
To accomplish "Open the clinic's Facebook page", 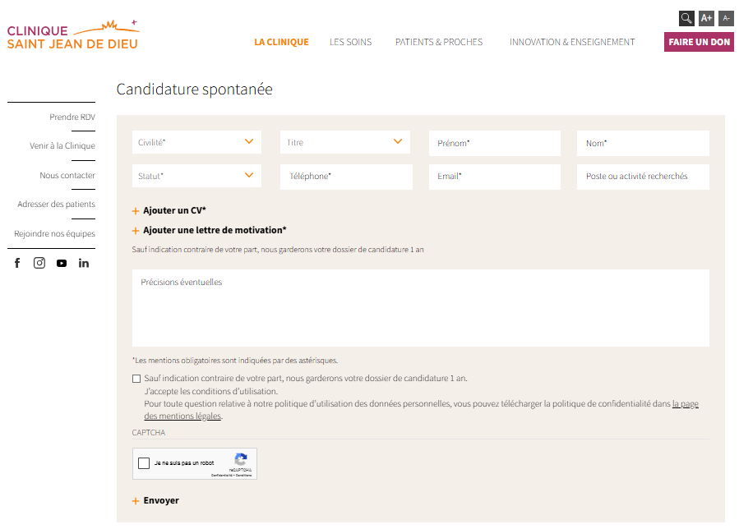I will (x=17, y=263).
